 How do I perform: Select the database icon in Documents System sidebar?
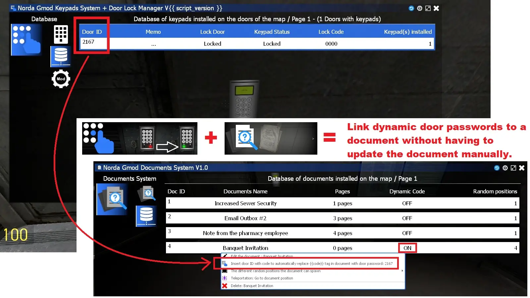(146, 216)
